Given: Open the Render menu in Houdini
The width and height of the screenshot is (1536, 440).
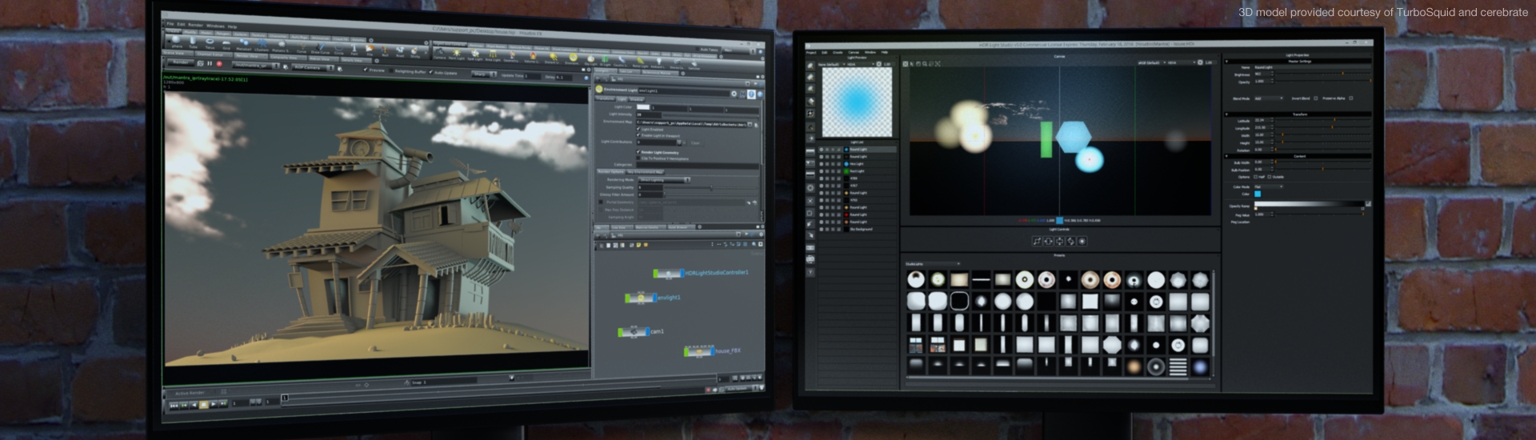Looking at the screenshot, I should pyautogui.click(x=195, y=25).
